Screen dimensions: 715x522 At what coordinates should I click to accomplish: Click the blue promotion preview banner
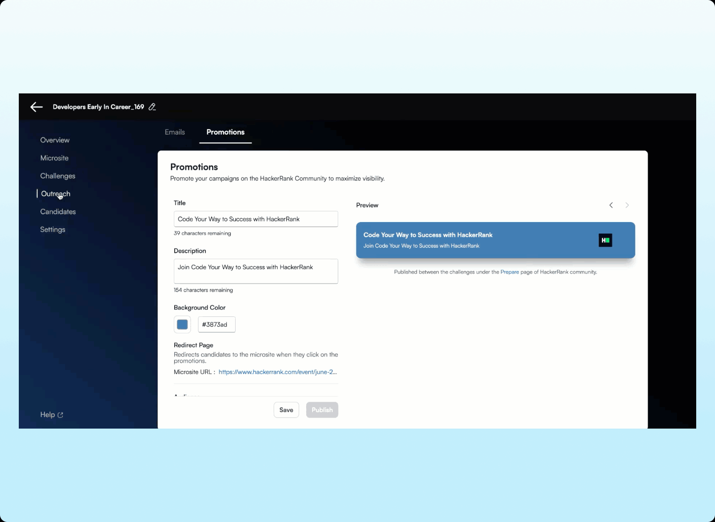click(495, 240)
